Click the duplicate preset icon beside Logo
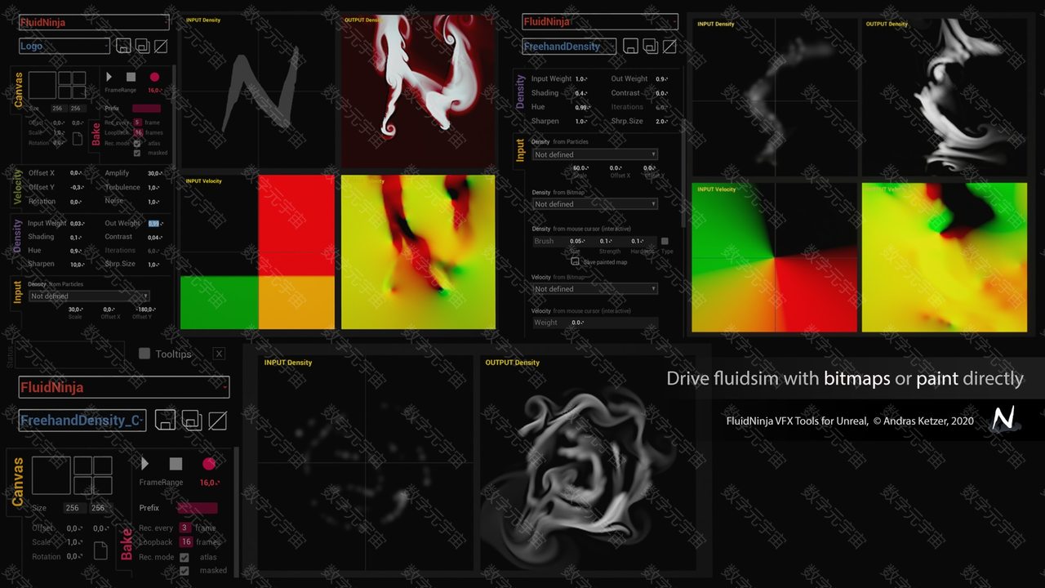1045x588 pixels. [142, 46]
